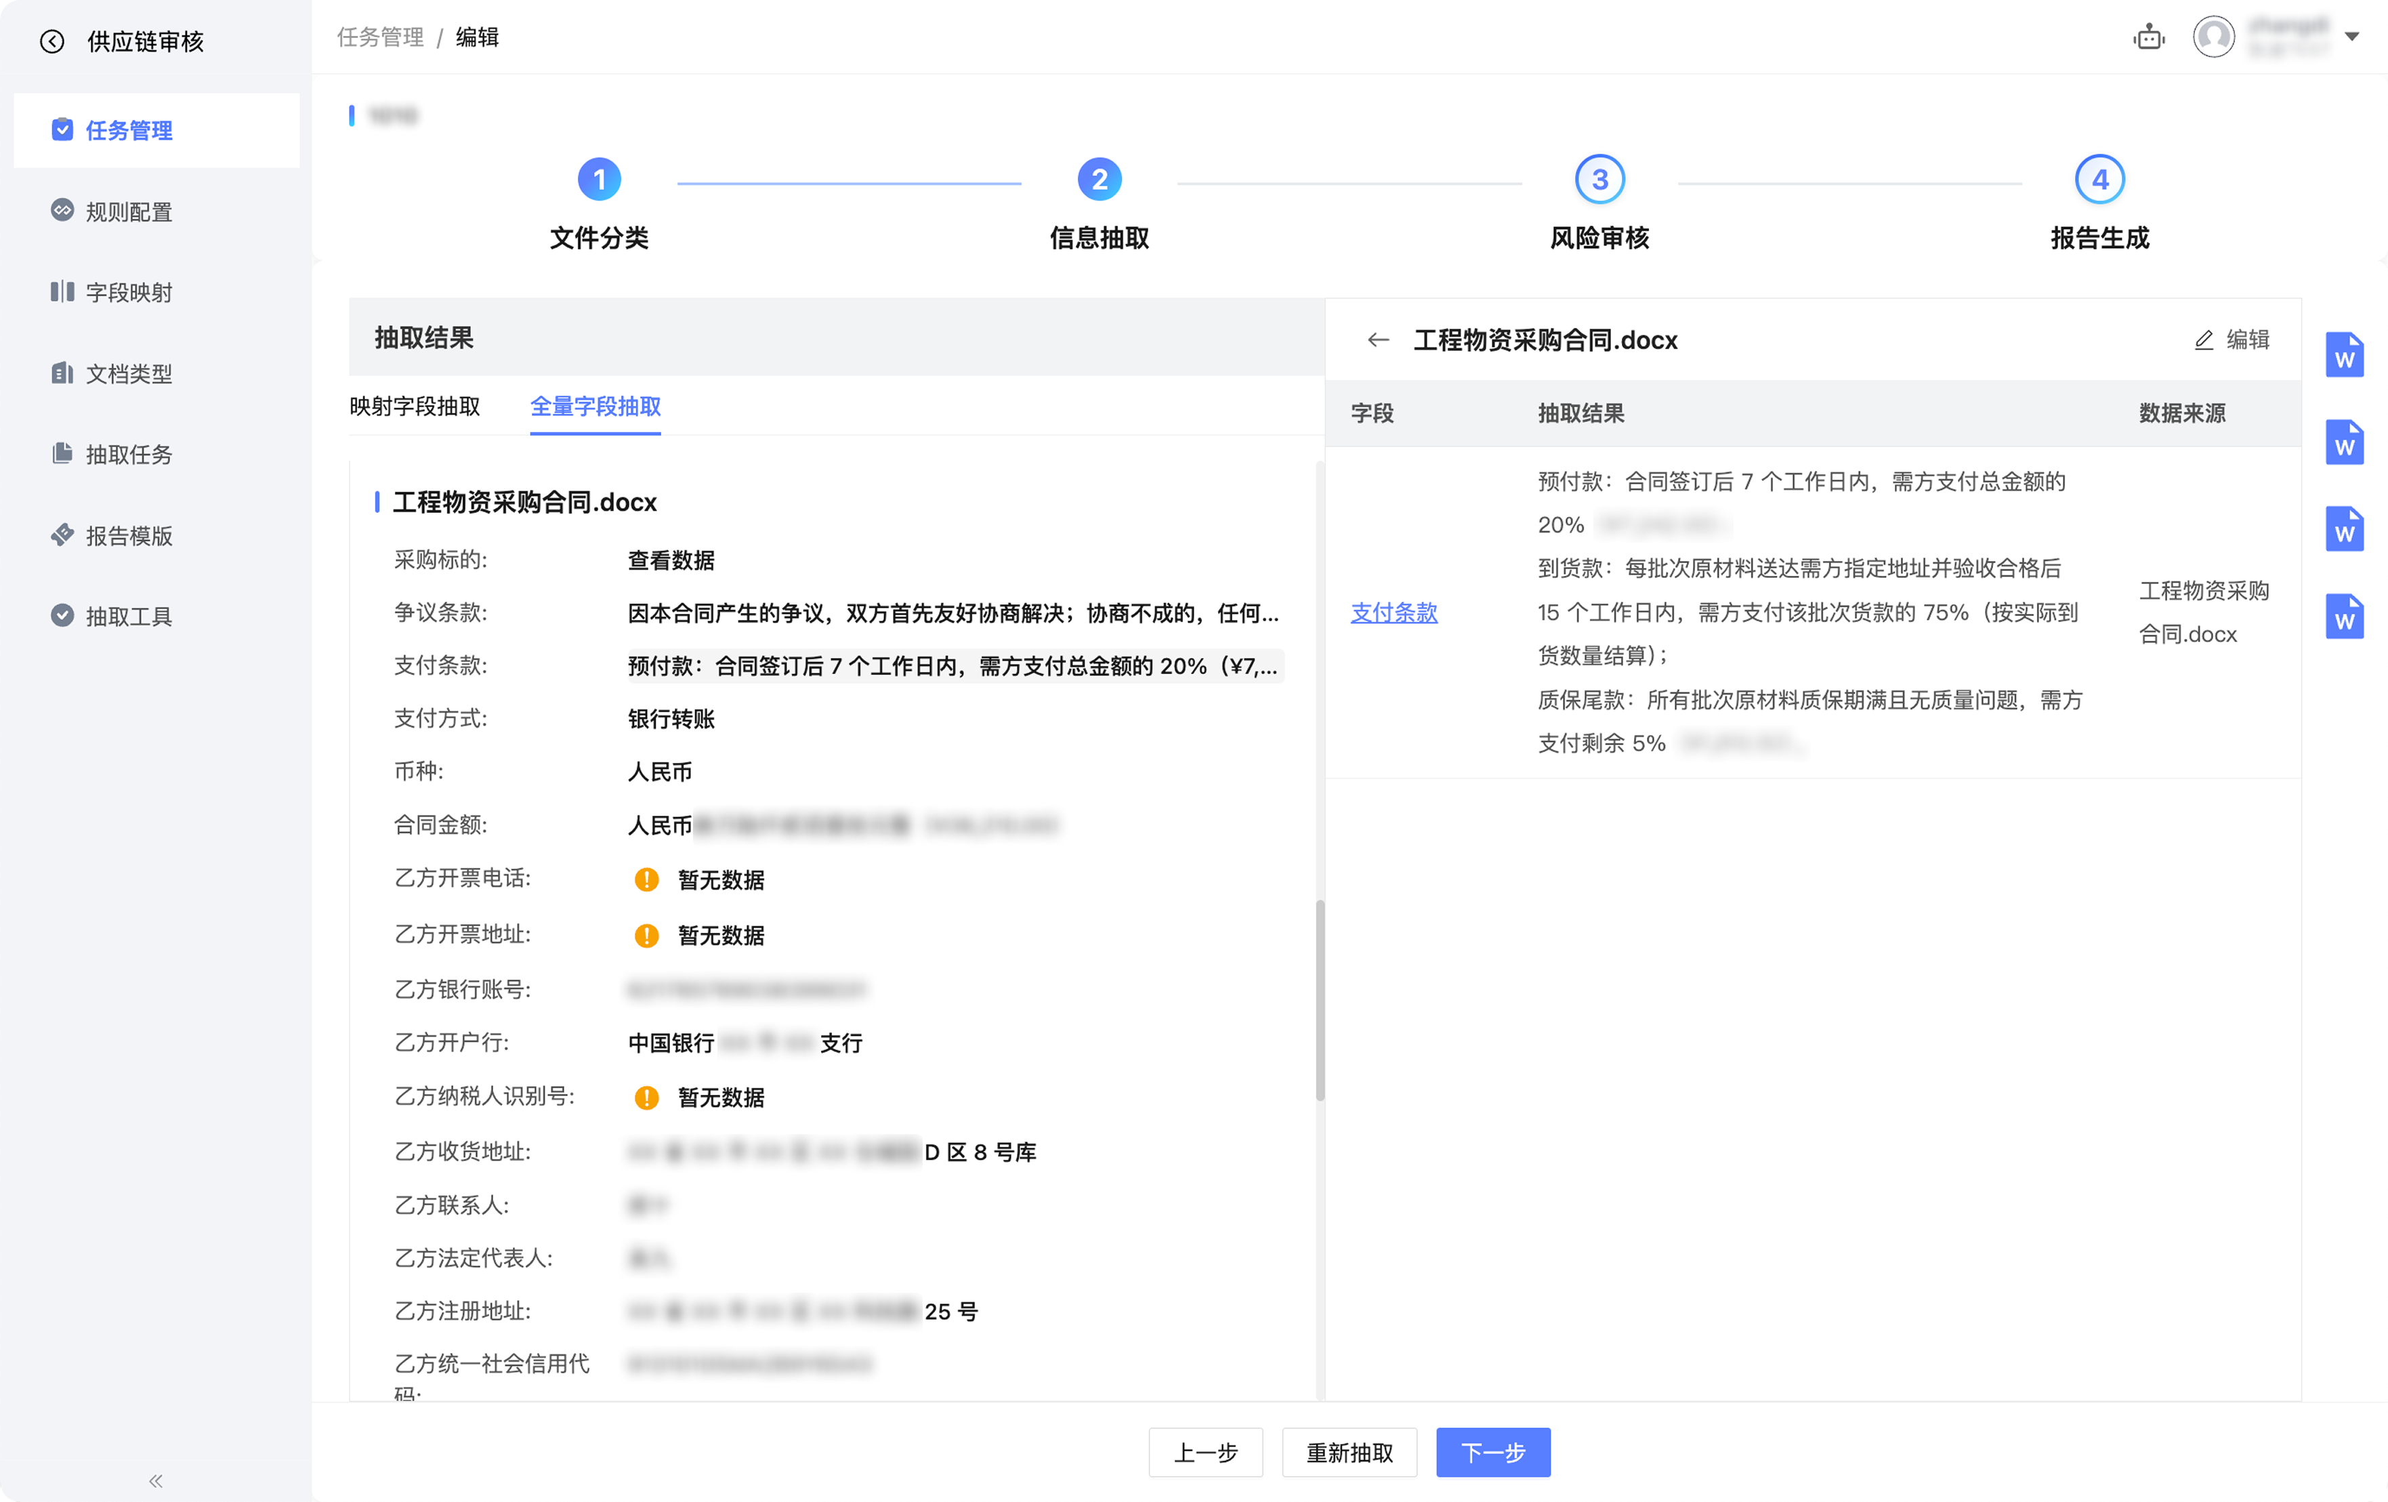Open the third Word document icon

pyautogui.click(x=2345, y=528)
